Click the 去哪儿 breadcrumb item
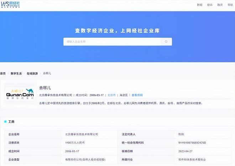Viewport: 235px width, 166px height. click(x=47, y=73)
